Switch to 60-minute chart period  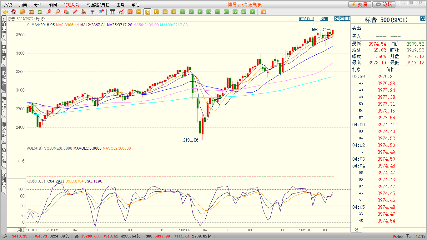click(226, 12)
